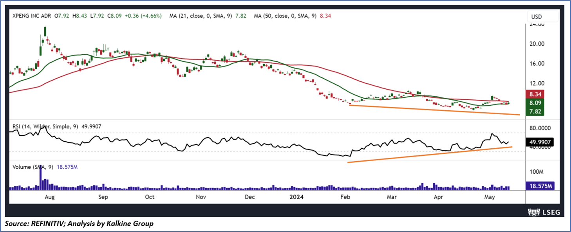Select the MA 21 indicator legend
Image resolution: width=571 pixels, height=232 pixels.
click(208, 16)
